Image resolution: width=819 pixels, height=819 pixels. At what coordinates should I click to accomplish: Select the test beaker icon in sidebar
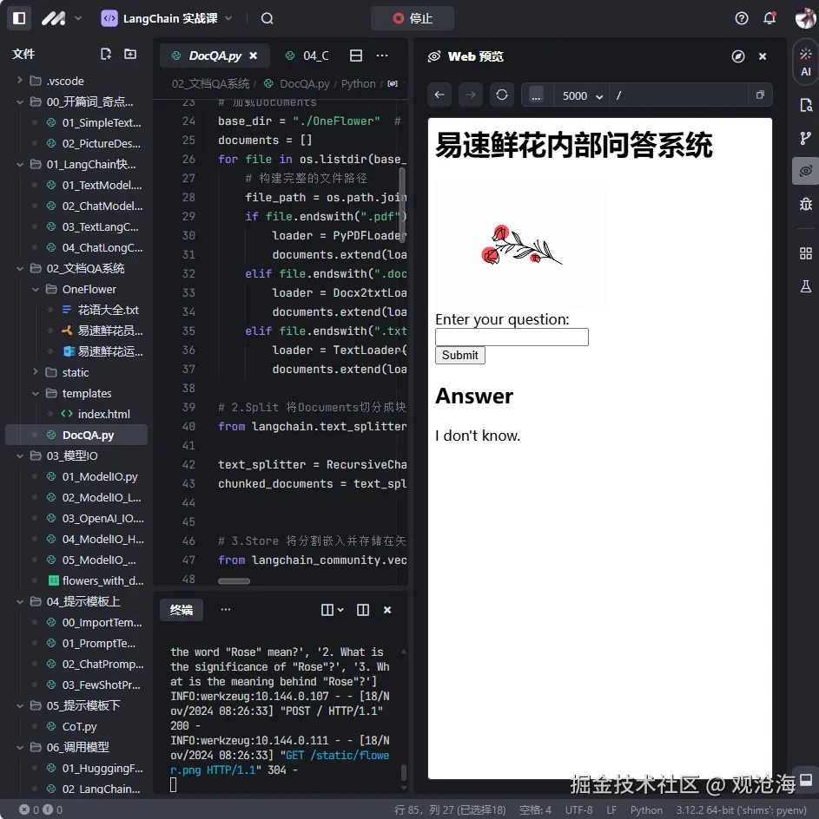[x=806, y=285]
